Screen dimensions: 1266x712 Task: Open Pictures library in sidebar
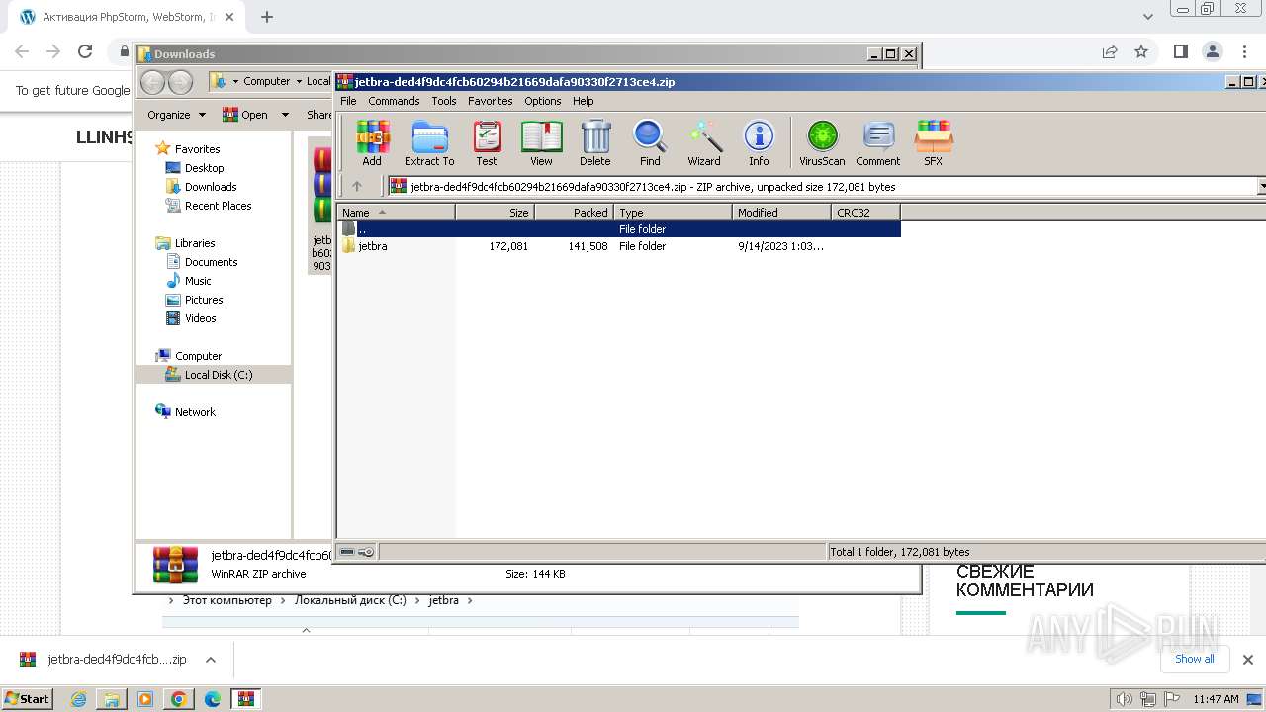(x=204, y=300)
